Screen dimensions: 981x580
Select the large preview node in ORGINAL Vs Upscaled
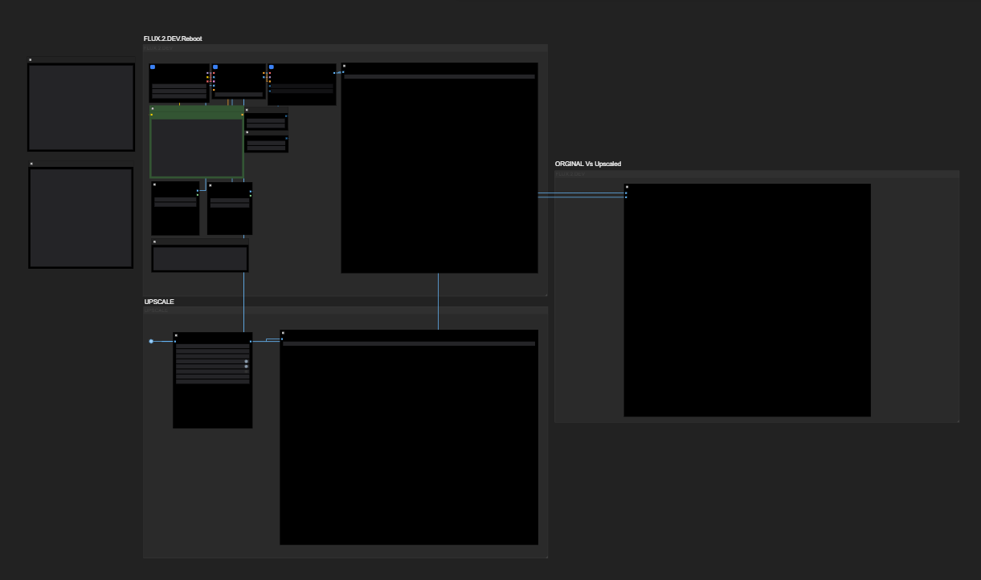tap(747, 300)
